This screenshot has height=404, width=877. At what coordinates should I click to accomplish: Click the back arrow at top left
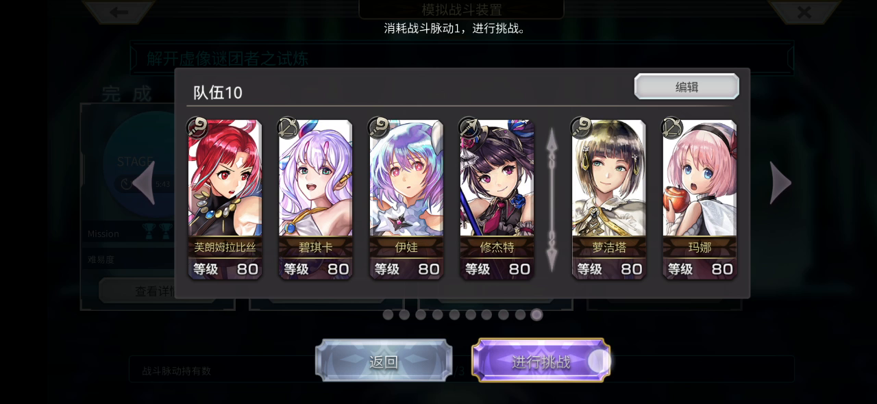tap(119, 12)
